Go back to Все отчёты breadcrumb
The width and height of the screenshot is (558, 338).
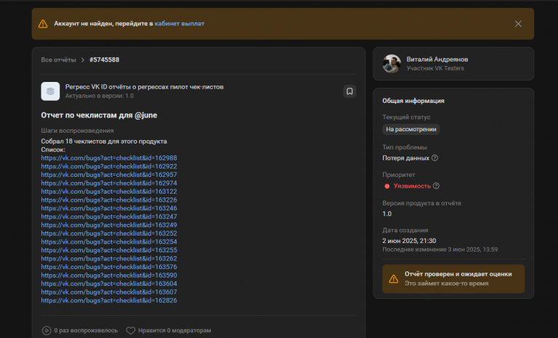58,59
